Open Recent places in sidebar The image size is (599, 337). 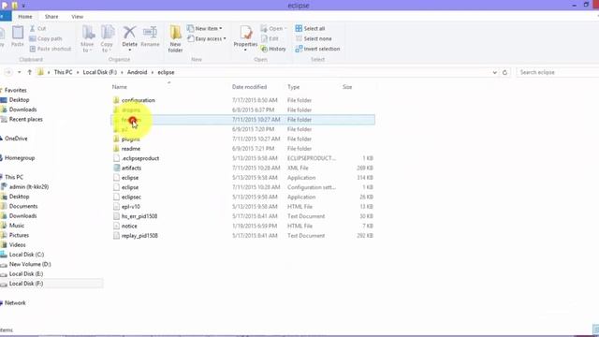click(x=25, y=119)
